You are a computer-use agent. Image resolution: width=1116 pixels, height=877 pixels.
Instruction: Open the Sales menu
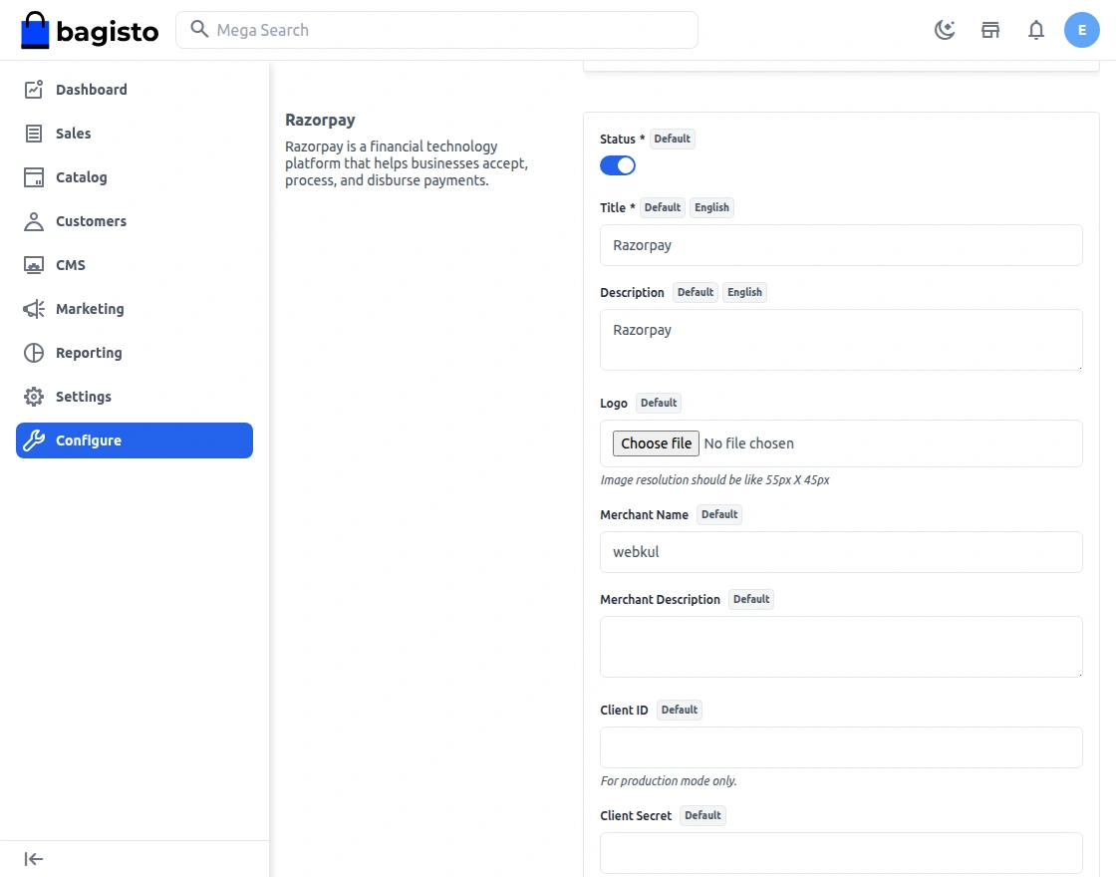(x=73, y=134)
